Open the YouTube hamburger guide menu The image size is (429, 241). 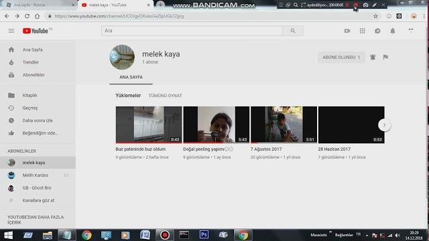click(11, 31)
